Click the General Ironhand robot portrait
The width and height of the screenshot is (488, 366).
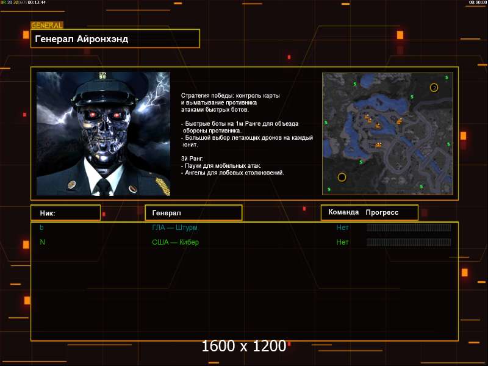pos(103,134)
